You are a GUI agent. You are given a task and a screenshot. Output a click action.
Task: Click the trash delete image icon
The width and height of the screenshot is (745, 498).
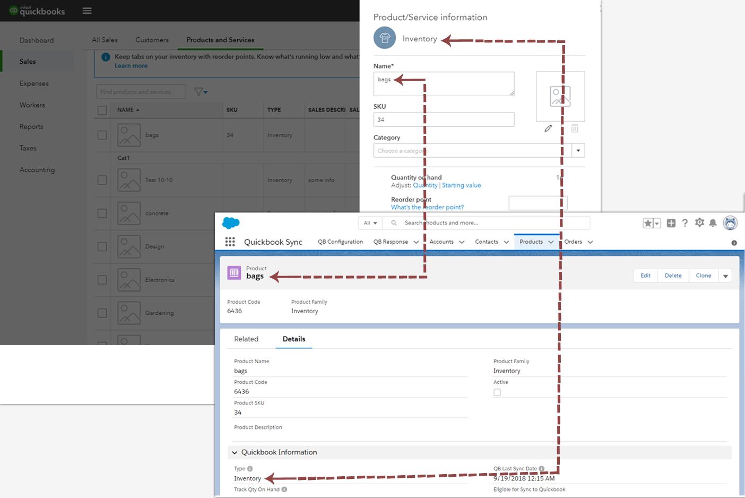coord(575,128)
